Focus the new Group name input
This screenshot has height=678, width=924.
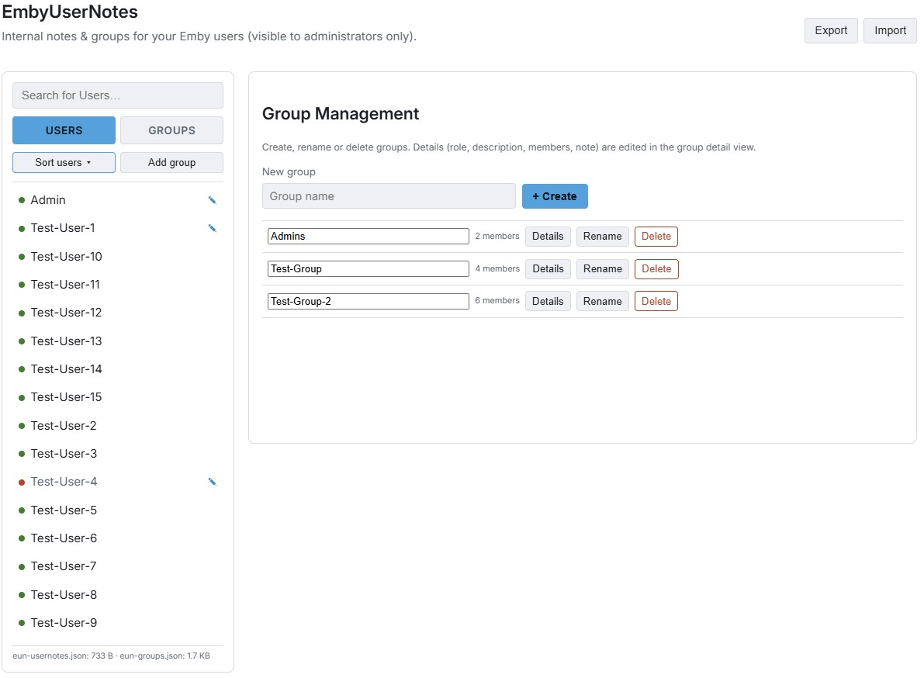coord(389,196)
